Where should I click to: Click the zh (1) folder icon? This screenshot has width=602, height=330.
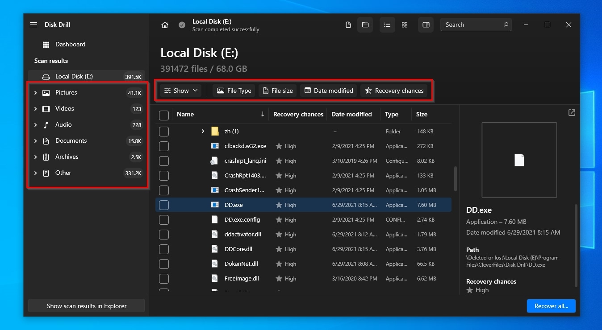pyautogui.click(x=215, y=131)
